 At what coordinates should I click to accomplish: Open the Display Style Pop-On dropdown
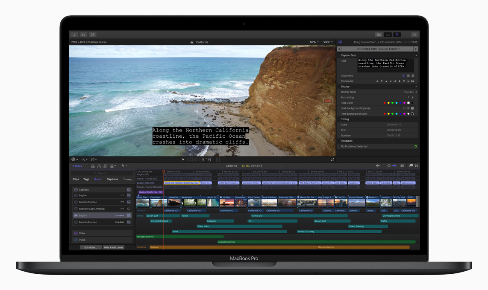coord(411,92)
